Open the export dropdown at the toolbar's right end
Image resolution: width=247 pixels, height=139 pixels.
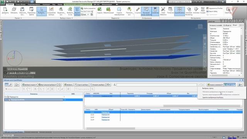click(x=240, y=85)
